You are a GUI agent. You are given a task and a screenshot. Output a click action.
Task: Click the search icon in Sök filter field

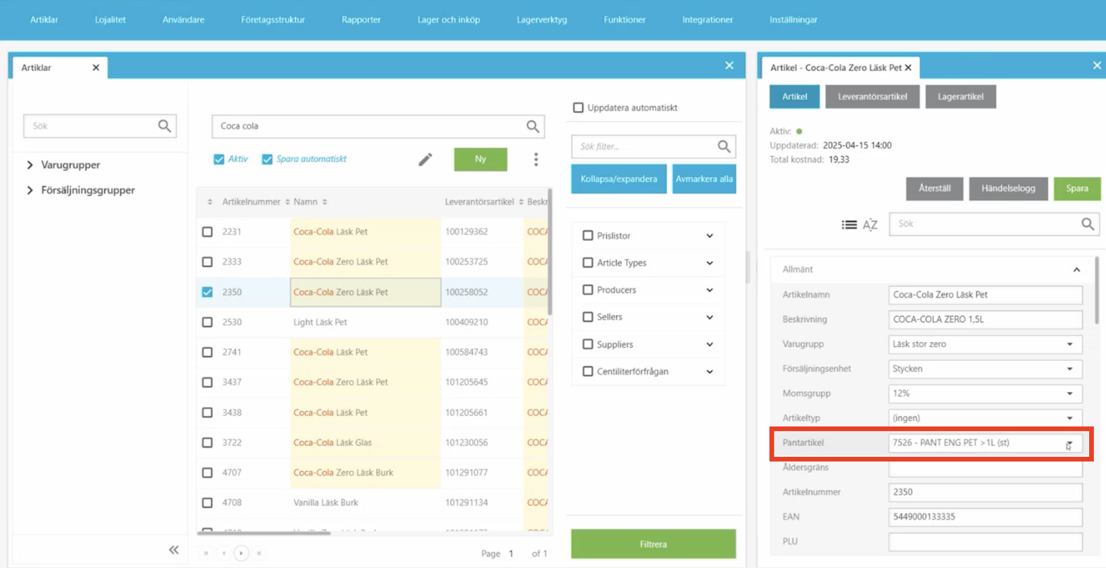pos(724,147)
